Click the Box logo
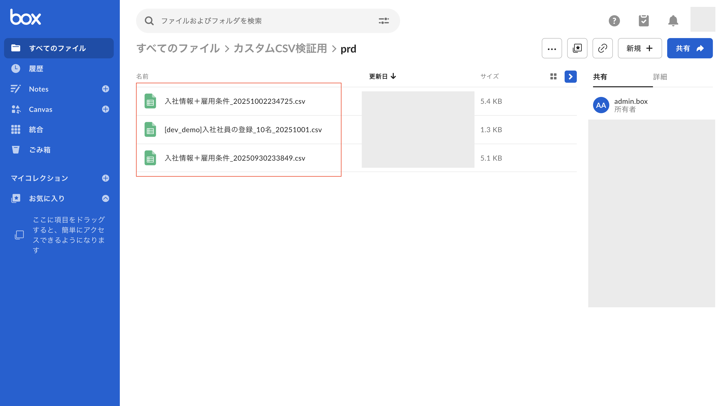The image size is (721, 406). click(x=25, y=17)
